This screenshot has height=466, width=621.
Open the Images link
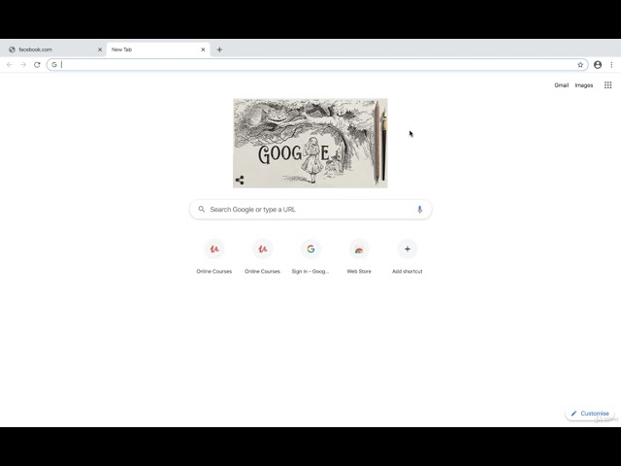(584, 85)
